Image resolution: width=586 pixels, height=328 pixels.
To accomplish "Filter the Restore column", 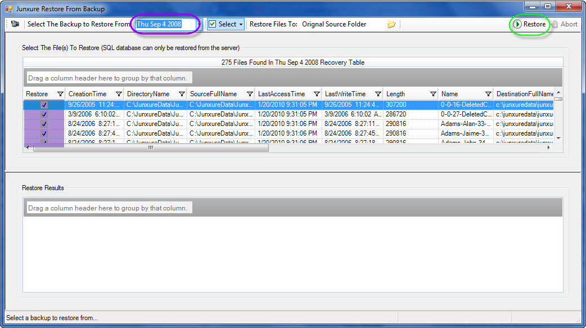I will pos(60,94).
